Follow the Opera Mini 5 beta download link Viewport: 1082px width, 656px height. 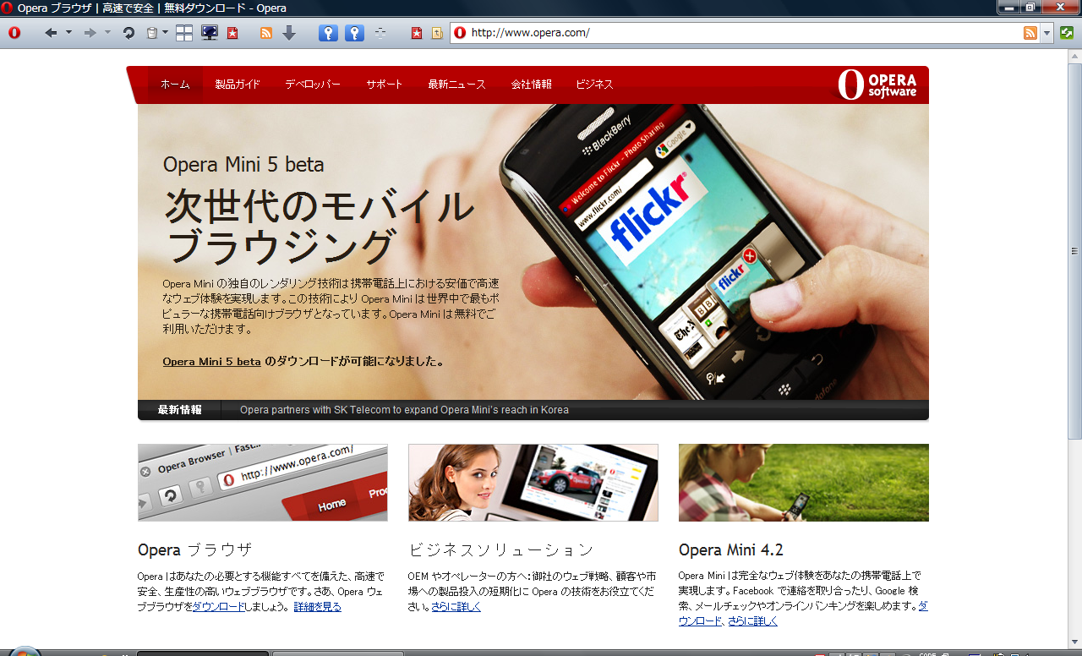[x=211, y=362]
